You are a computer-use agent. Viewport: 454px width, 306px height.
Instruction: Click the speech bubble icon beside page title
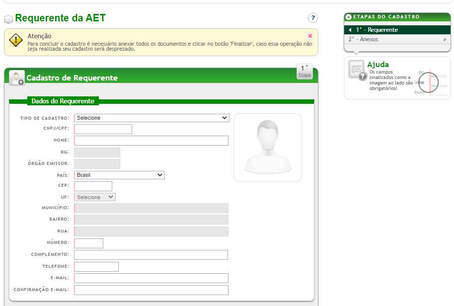click(8, 19)
